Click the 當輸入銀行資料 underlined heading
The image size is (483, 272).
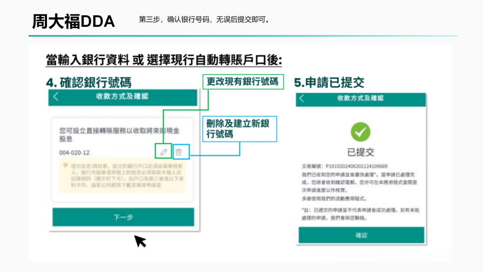[164, 60]
